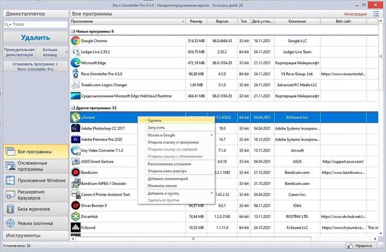Click the Adobe Premiere Pro 2020 icon
Screen dimensions: 386x252
76,139
